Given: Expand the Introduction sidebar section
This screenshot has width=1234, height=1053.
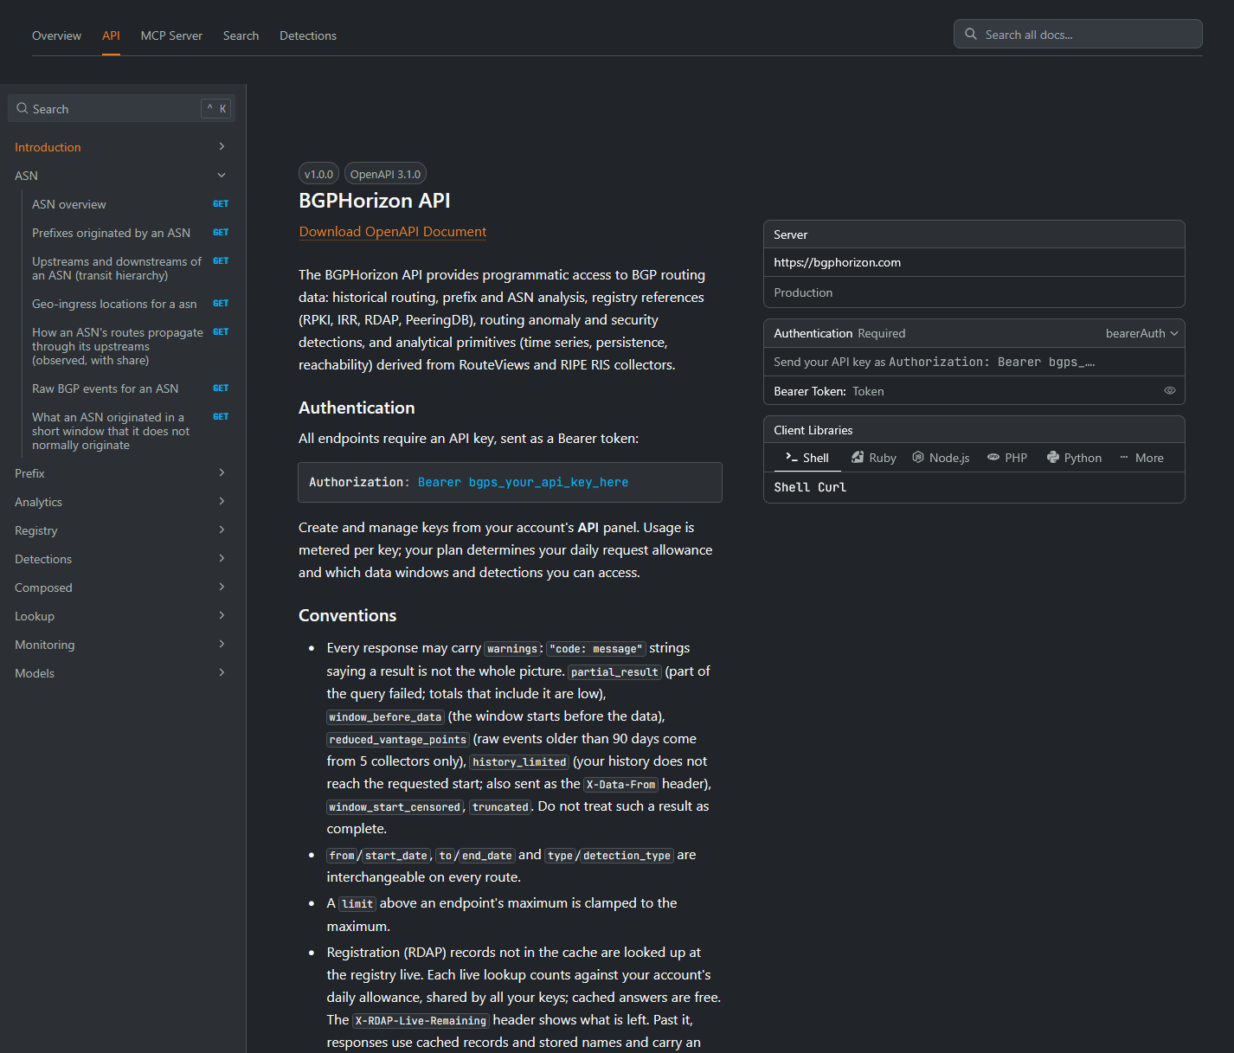Looking at the screenshot, I should click(222, 147).
